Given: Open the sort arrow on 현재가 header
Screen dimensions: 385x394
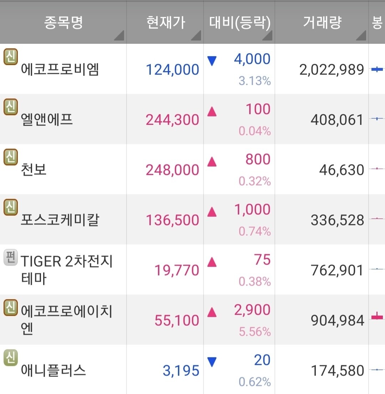Looking at the screenshot, I should pos(197,36).
